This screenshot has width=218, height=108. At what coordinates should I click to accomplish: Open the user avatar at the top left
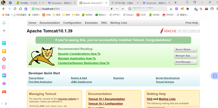pos(3,3)
